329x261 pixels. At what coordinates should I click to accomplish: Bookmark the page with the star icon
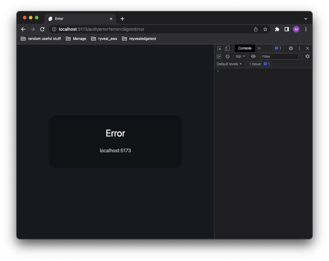pos(265,29)
